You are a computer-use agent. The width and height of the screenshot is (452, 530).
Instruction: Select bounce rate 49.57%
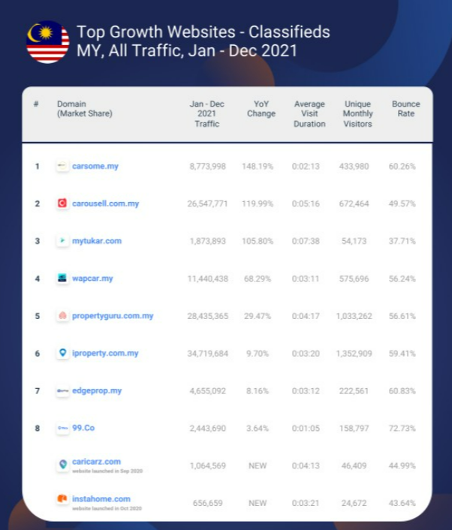pyautogui.click(x=402, y=204)
